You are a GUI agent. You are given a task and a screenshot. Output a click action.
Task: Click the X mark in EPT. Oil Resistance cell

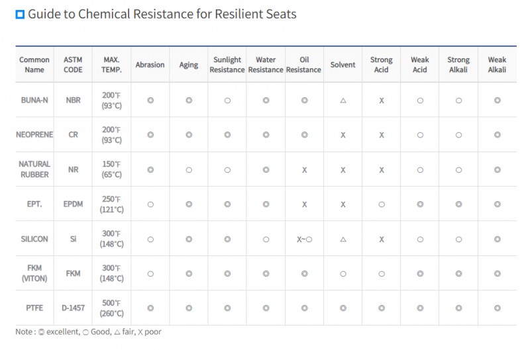(305, 204)
